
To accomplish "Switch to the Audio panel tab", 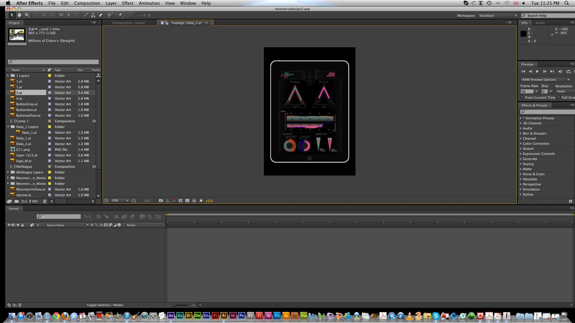I will [x=540, y=23].
